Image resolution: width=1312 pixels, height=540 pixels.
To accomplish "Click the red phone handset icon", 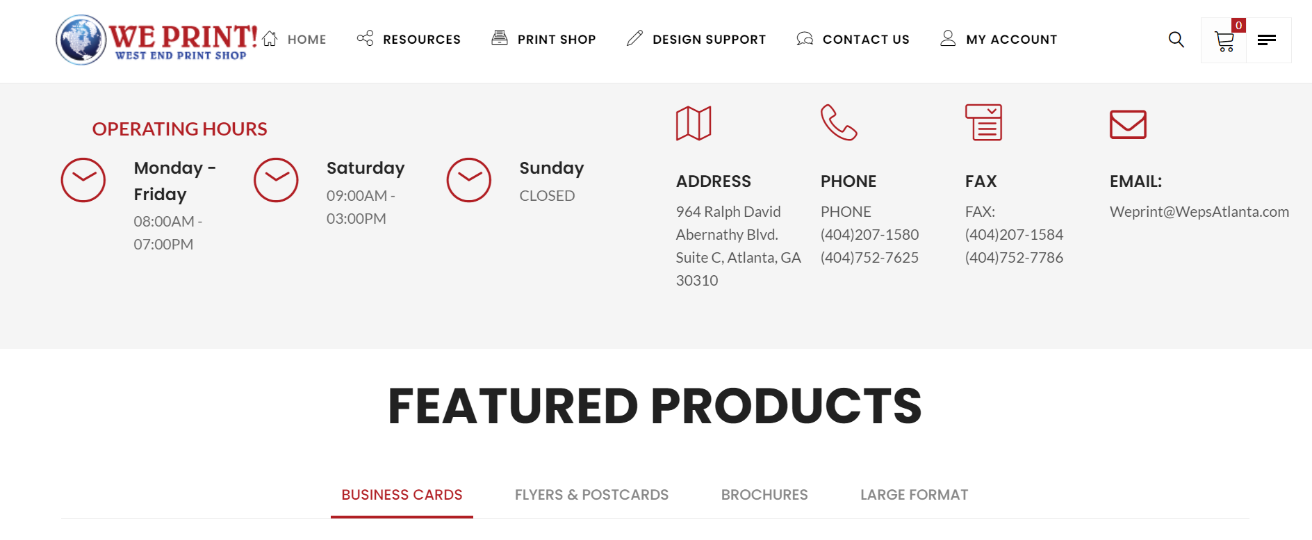I will tap(839, 122).
